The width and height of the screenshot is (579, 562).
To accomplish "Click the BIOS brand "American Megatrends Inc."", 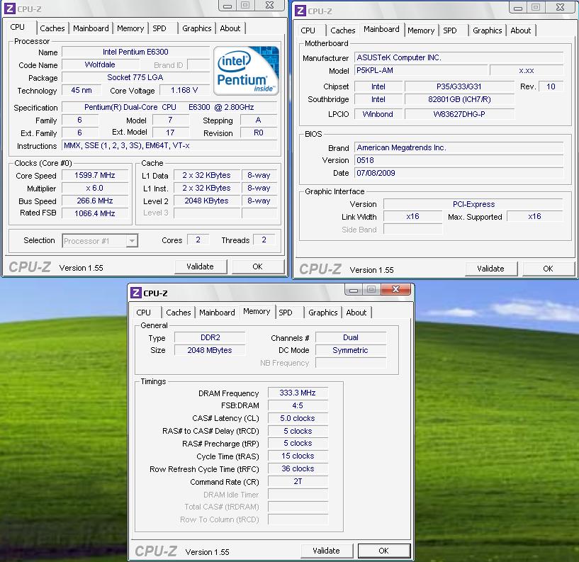I will 459,147.
